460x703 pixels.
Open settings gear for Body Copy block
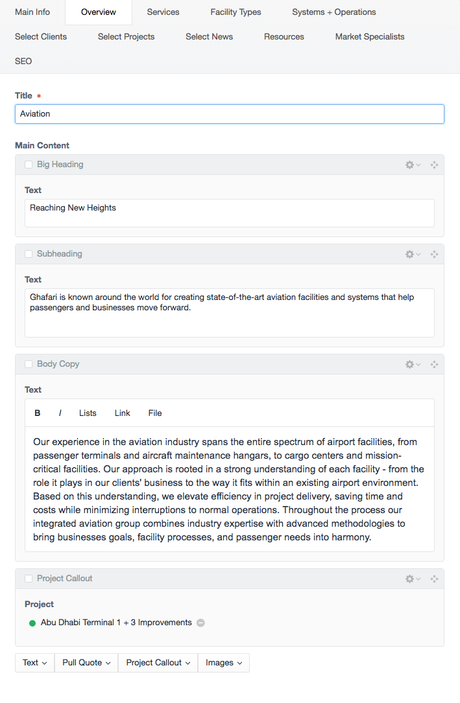point(413,365)
